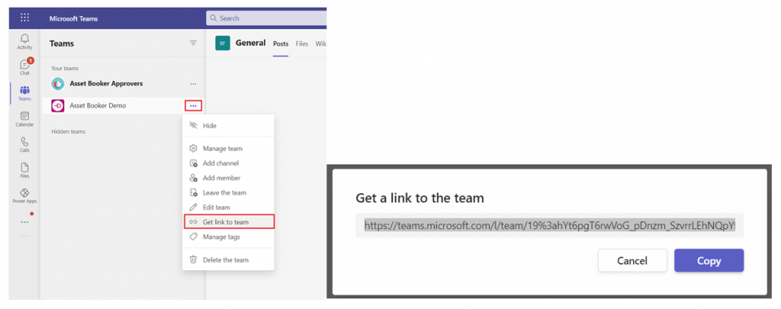Screen dimensions: 781x309
Task: Choose Add channel from the menu
Action: (x=228, y=163)
